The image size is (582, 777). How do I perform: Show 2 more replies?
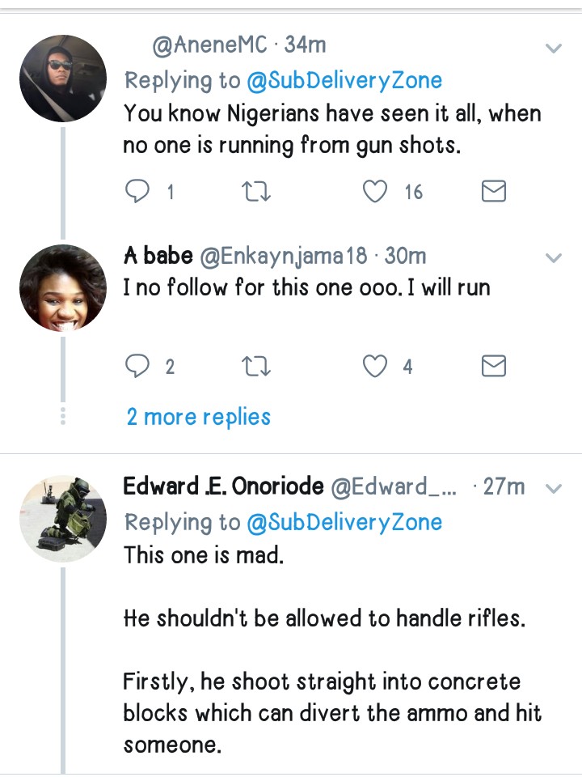[198, 417]
